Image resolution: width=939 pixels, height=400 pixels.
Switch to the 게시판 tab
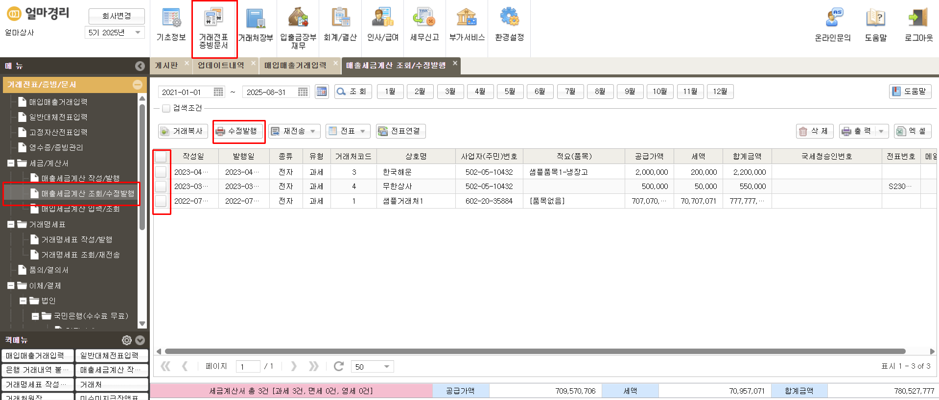pyautogui.click(x=166, y=66)
